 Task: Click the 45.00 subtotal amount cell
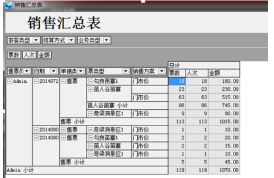[x=224, y=162]
